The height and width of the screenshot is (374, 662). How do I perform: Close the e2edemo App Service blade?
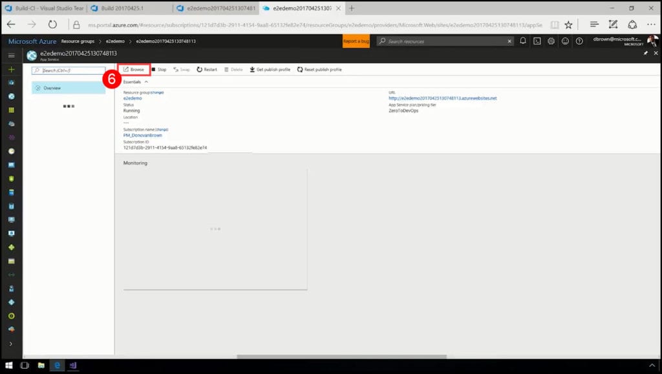pos(656,53)
